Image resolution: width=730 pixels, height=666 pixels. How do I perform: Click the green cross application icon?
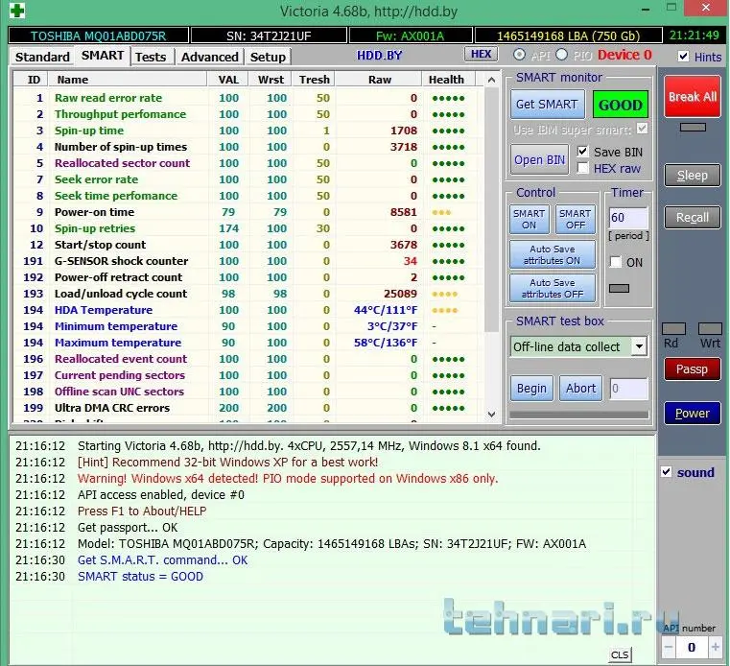[x=17, y=10]
